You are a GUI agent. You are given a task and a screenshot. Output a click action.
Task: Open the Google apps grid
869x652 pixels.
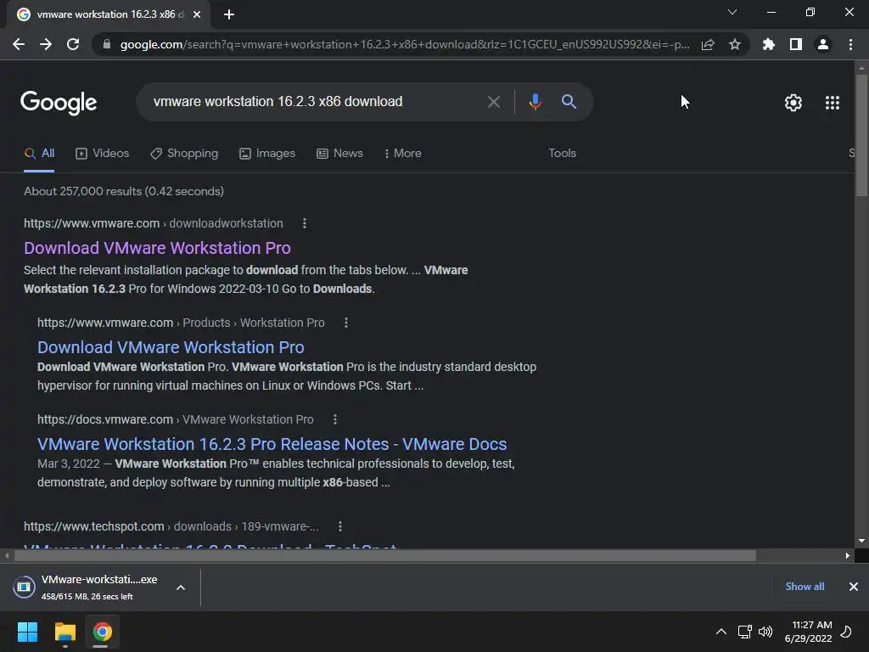point(833,103)
